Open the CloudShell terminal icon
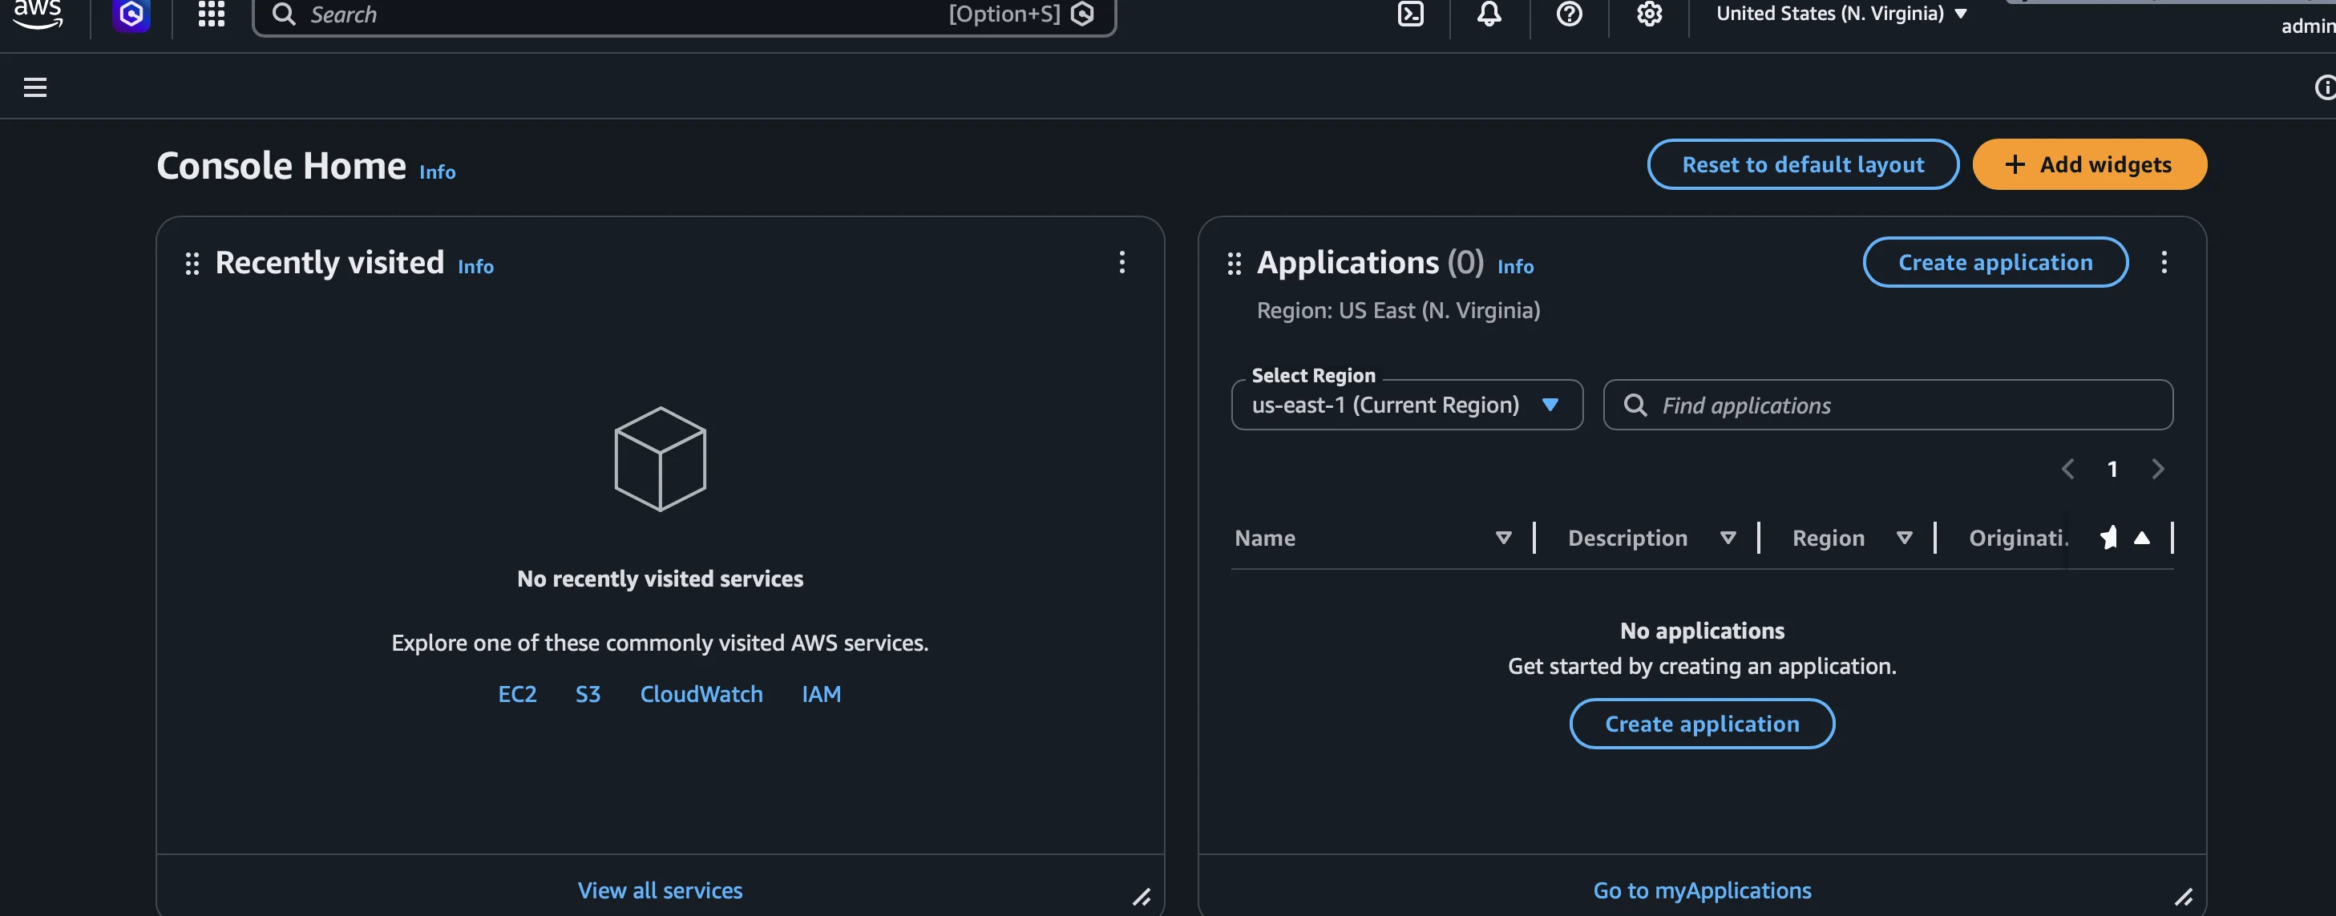 click(1411, 14)
